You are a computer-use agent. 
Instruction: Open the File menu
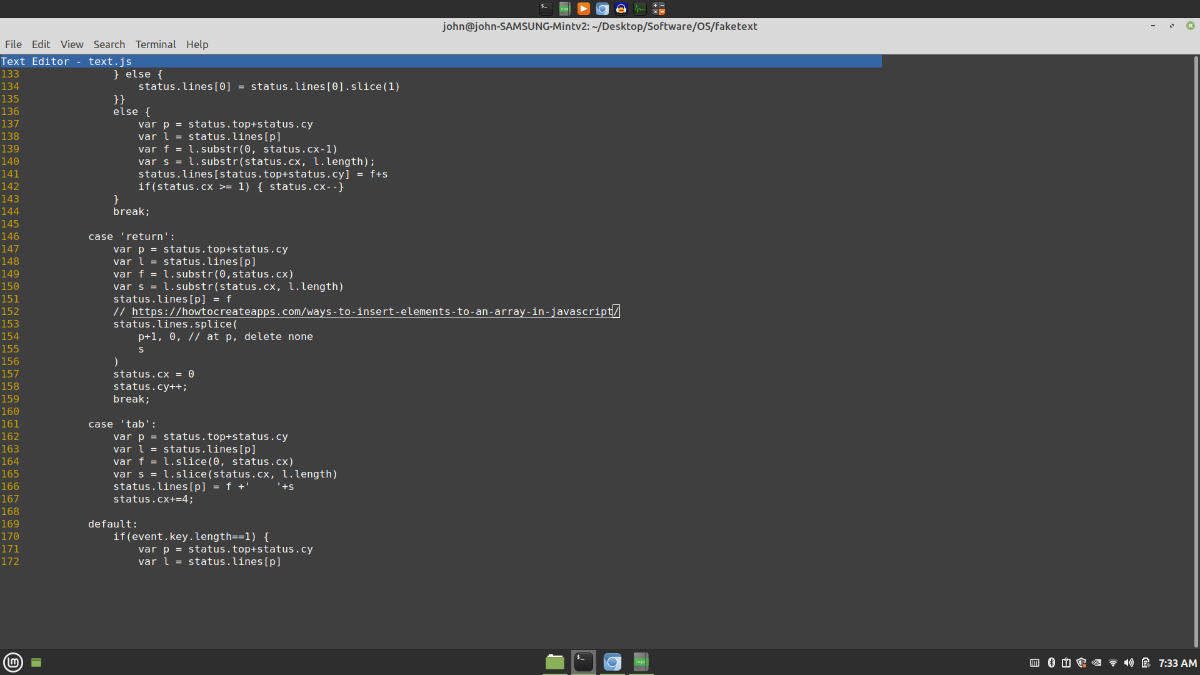pos(13,44)
